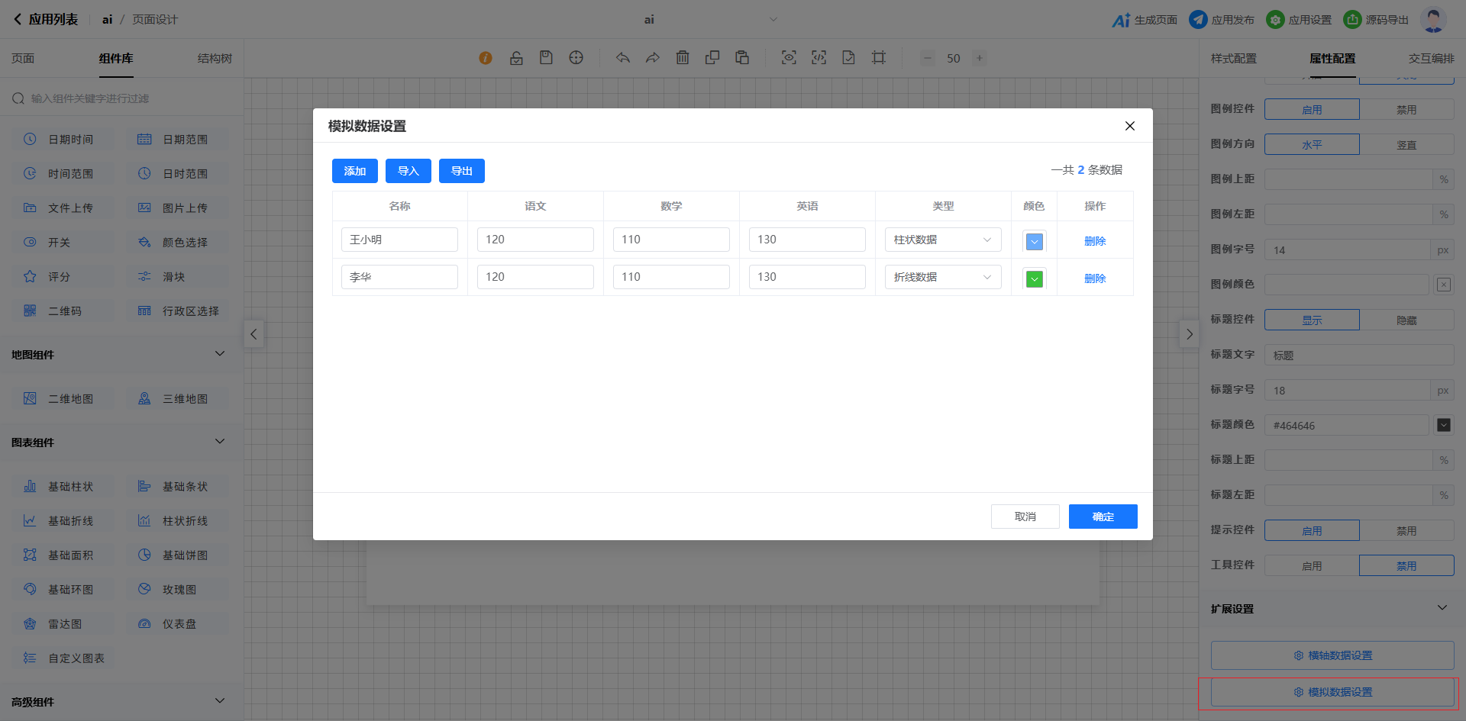Select the 雷达图 component
Viewport: 1466px width, 721px height.
tap(64, 624)
